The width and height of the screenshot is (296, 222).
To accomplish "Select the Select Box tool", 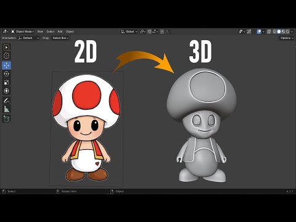I will [6, 47].
